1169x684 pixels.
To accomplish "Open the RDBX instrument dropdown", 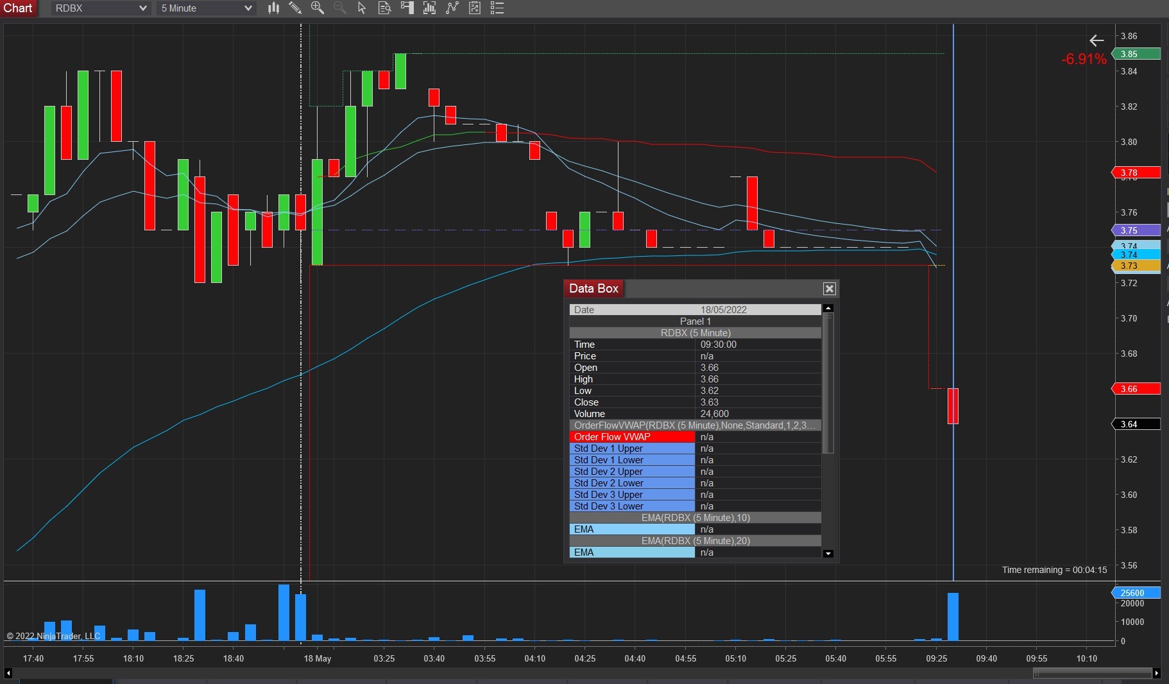I will [101, 8].
